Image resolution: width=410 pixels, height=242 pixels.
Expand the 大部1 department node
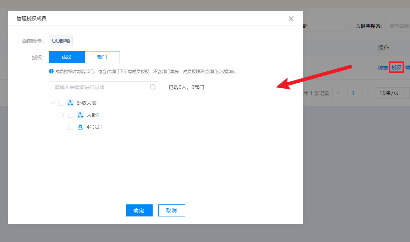(x=63, y=115)
